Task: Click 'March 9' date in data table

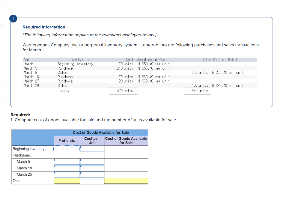Action: (30, 73)
